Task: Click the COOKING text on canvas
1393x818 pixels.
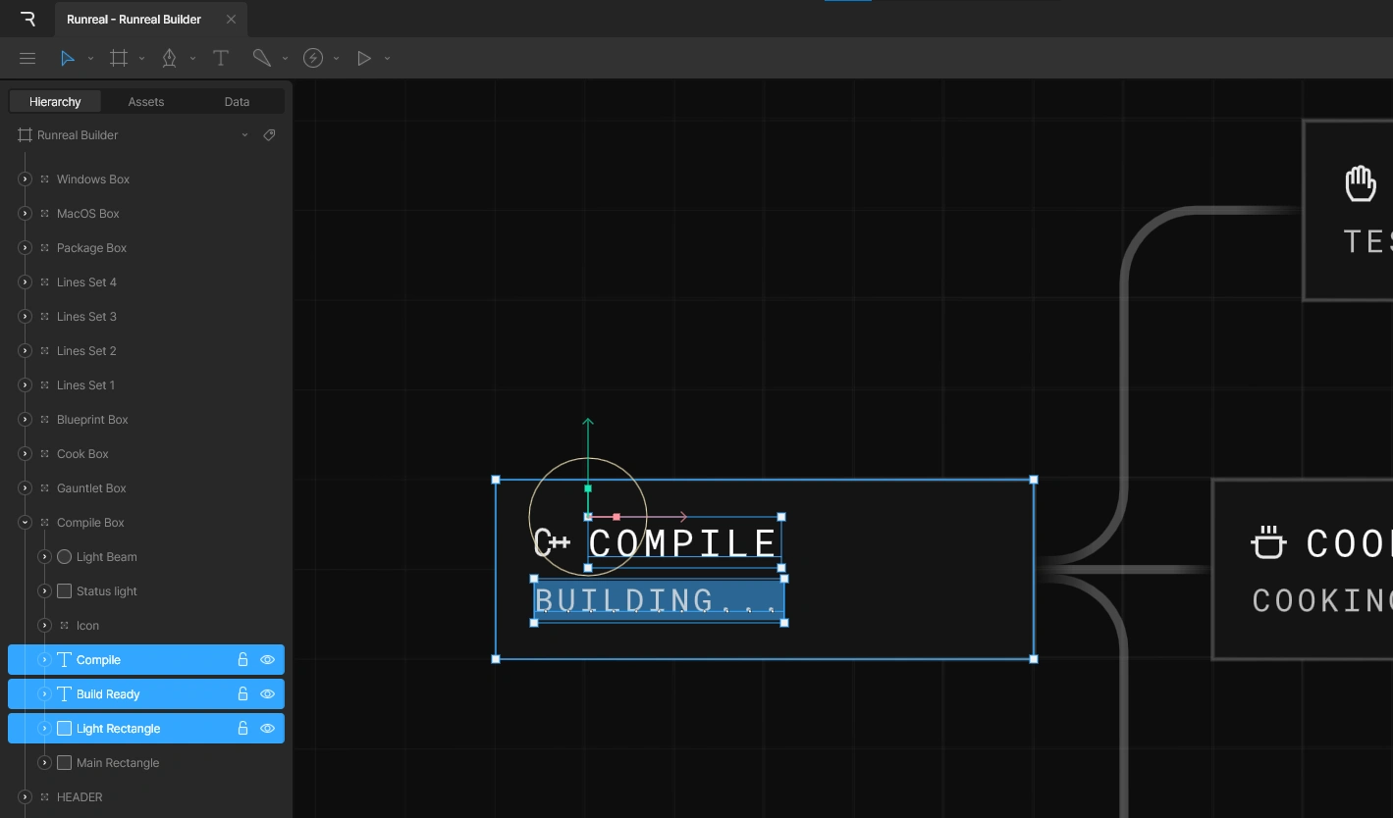Action: pos(1322,600)
